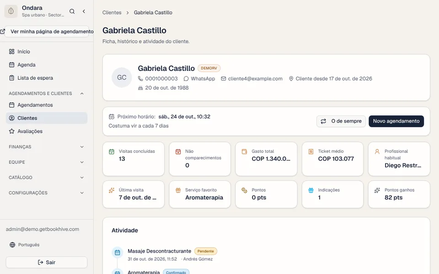The height and width of the screenshot is (274, 439).
Task: Click the DEMORV tag badge
Action: (x=209, y=68)
